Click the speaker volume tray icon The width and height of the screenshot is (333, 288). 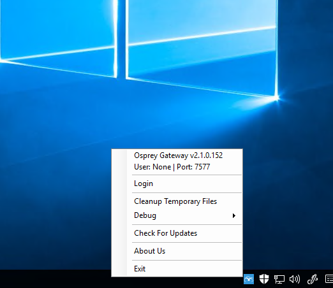pos(295,279)
